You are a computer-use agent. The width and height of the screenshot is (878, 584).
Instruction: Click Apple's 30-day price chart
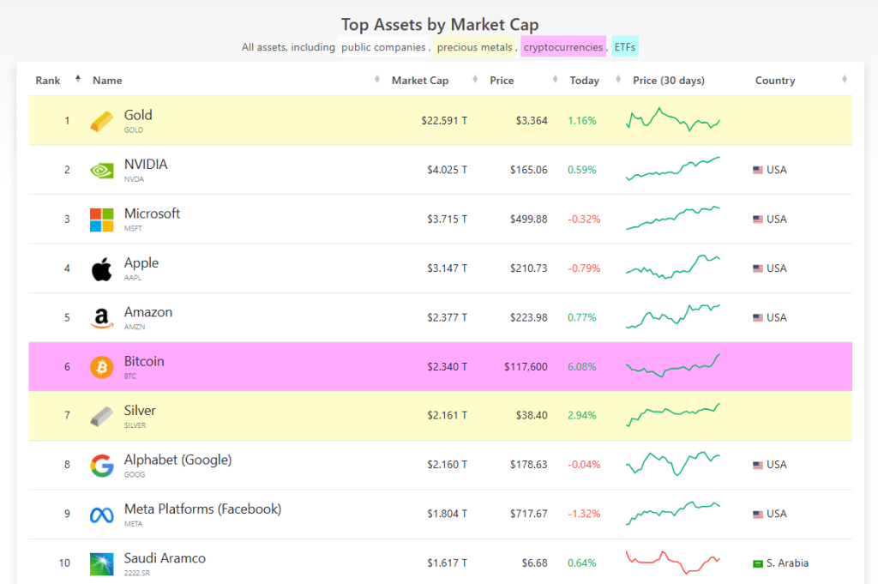coord(672,267)
